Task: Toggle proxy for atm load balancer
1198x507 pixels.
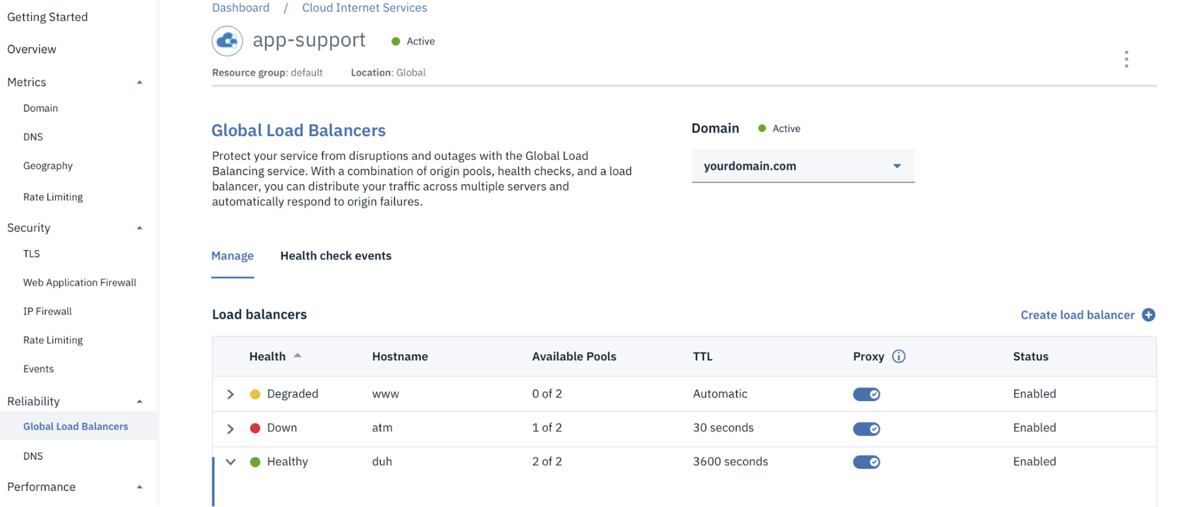Action: click(867, 429)
